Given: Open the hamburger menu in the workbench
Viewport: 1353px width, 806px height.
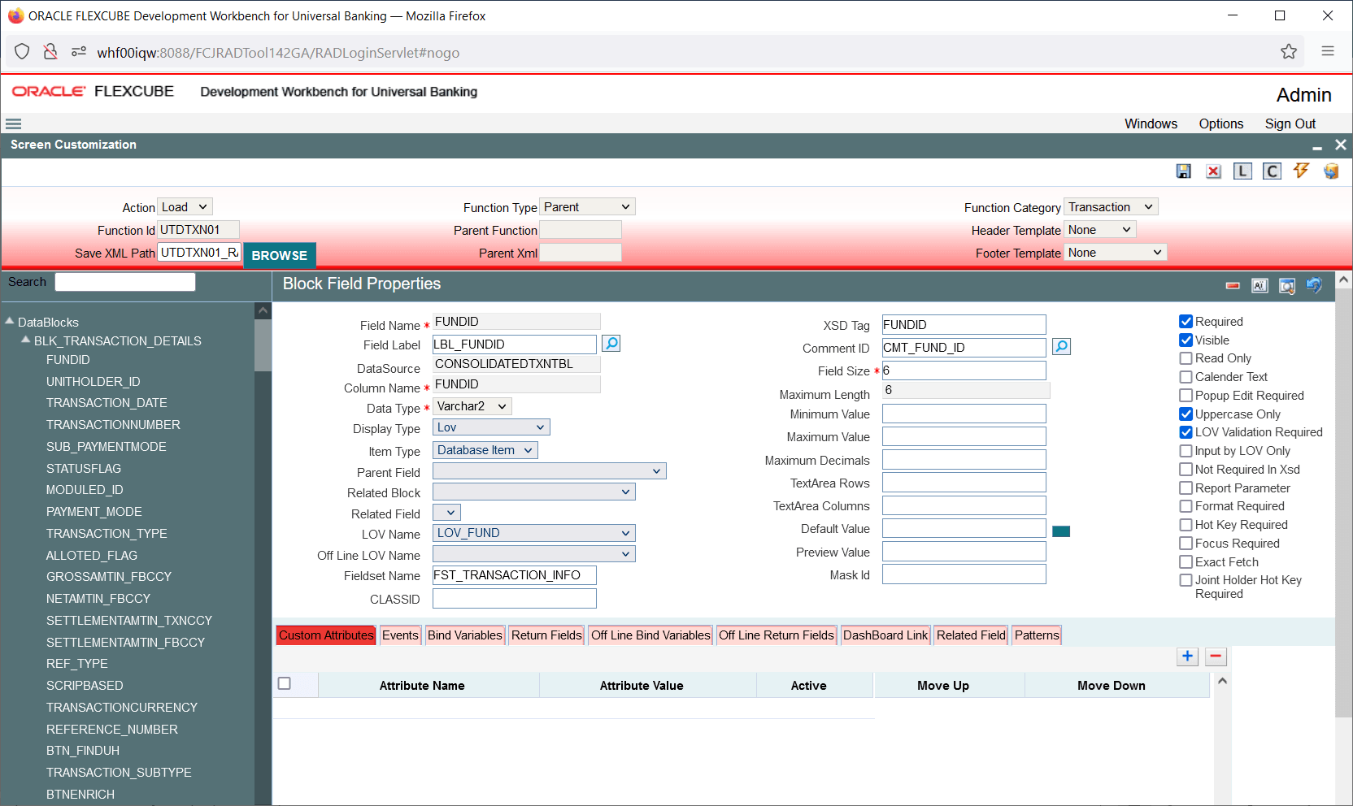Looking at the screenshot, I should tap(13, 124).
